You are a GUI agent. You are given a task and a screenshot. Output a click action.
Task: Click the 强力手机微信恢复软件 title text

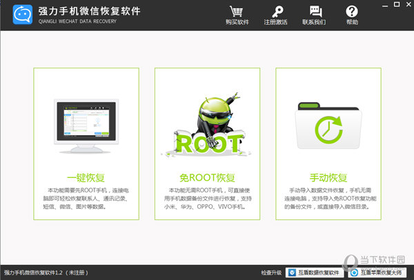(x=89, y=11)
